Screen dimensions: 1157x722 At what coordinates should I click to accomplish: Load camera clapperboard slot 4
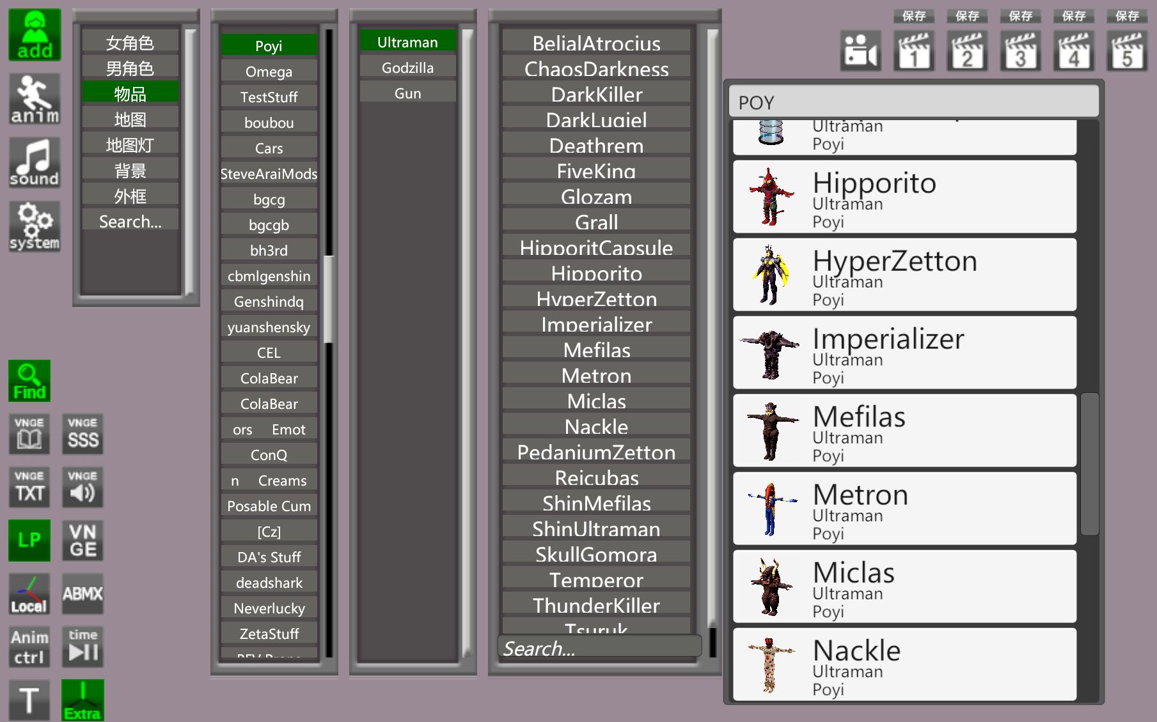[1074, 50]
